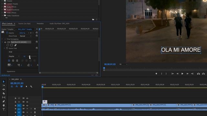
Task: Switch to Effect Controls tab
Action: [x=7, y=24]
